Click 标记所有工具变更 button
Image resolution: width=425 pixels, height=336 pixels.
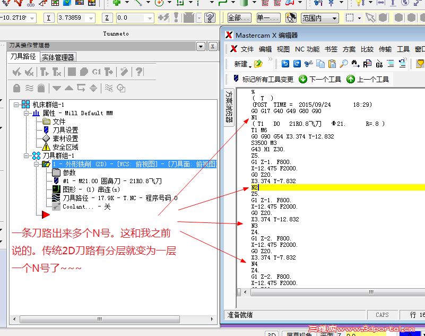pyautogui.click(x=263, y=79)
